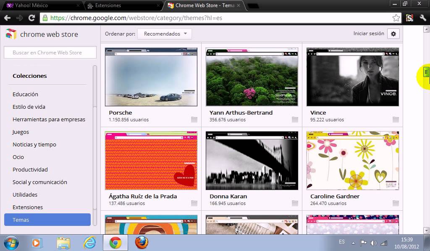Click the sidebar category scrollbar
Image resolution: width=430 pixels, height=251 pixels.
click(95, 145)
